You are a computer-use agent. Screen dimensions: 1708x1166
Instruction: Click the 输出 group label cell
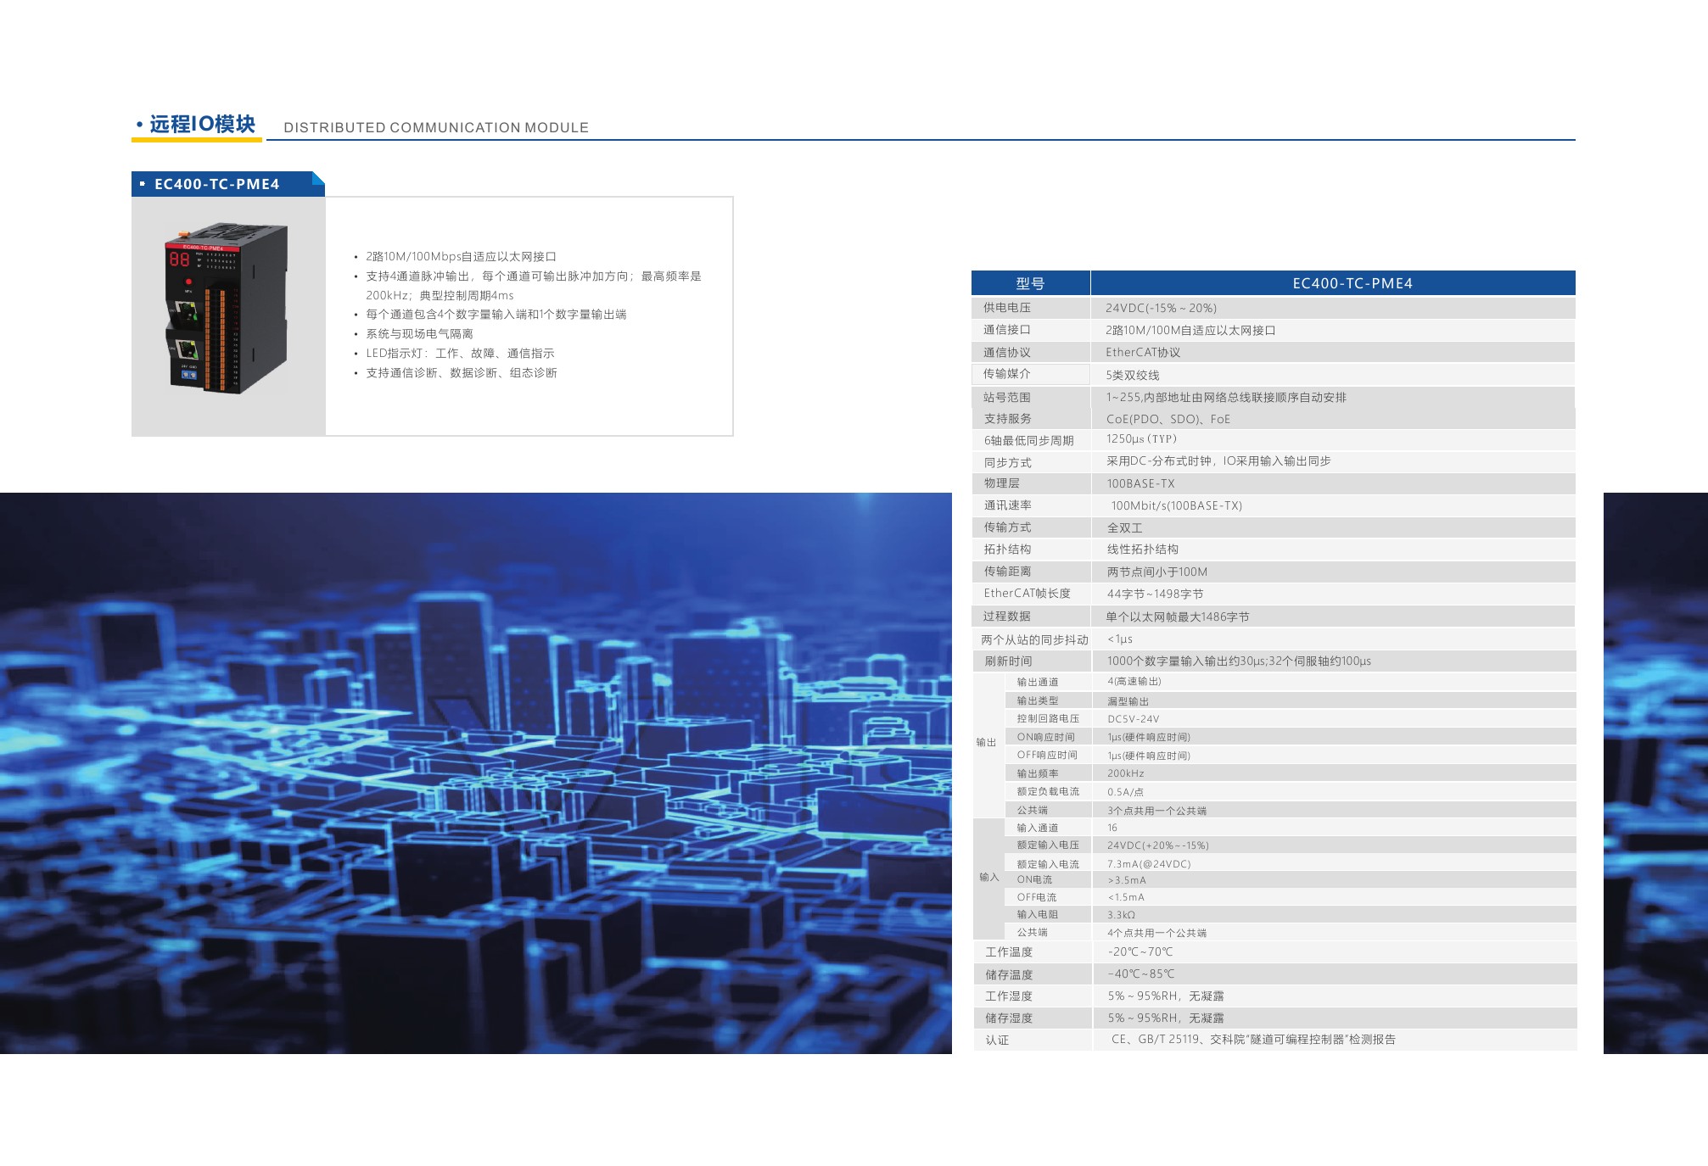[x=987, y=743]
